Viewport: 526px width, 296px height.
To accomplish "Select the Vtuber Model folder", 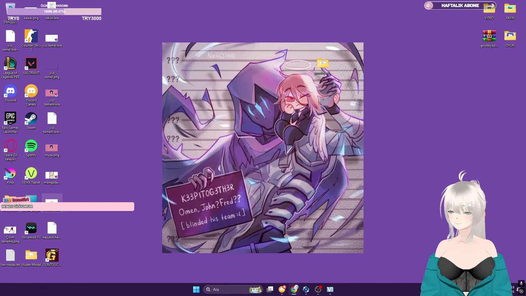I will pyautogui.click(x=31, y=258).
